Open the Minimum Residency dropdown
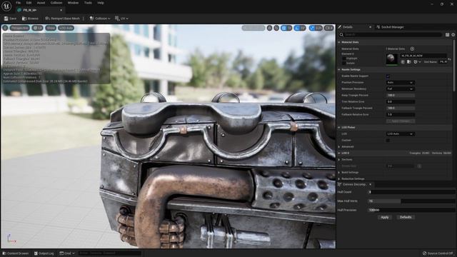Screen dimensions: 457x257 400,89
